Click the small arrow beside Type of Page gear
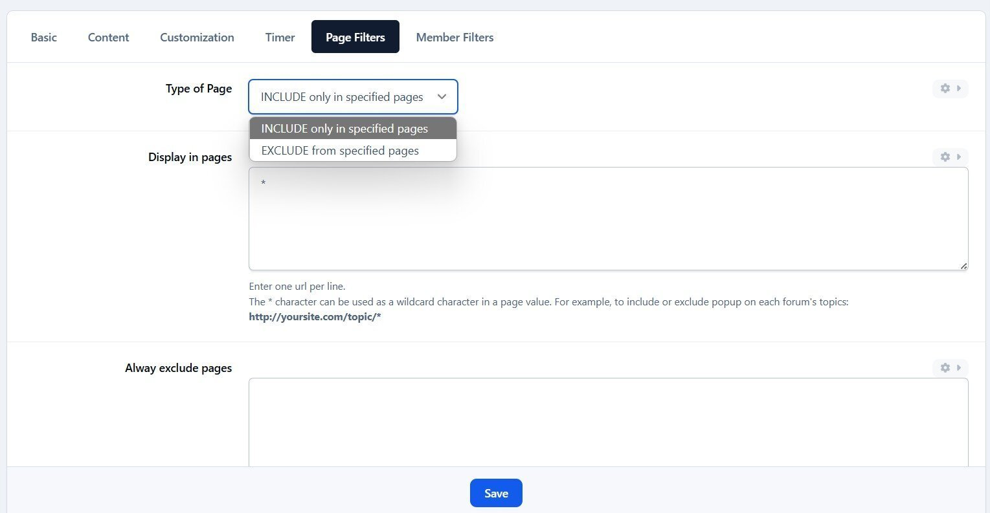This screenshot has width=990, height=513. pyautogui.click(x=959, y=88)
